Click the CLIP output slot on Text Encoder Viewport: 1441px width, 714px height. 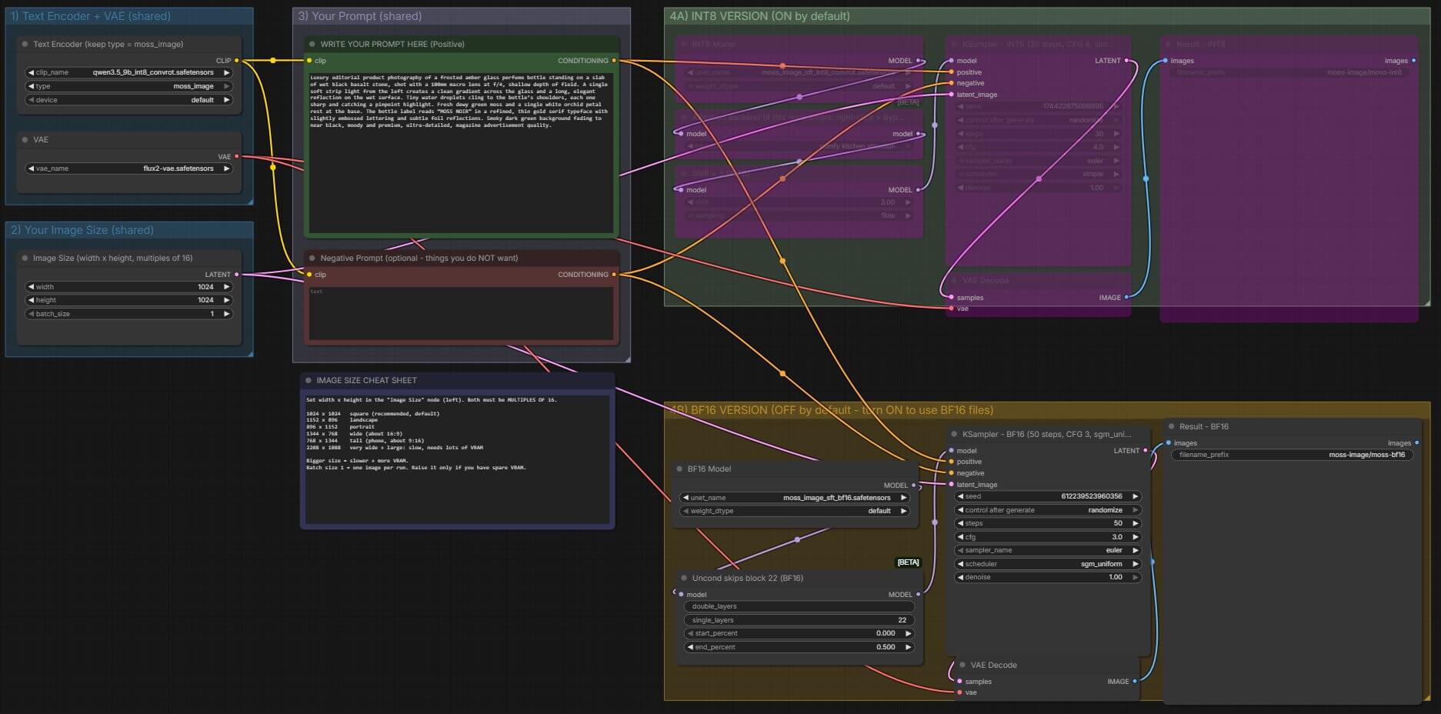pyautogui.click(x=236, y=60)
